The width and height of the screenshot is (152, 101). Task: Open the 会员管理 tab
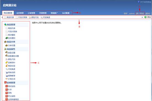pos(20,13)
